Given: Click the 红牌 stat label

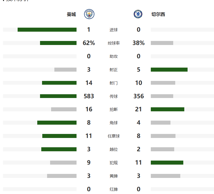Looking at the screenshot, I should coord(114,189).
